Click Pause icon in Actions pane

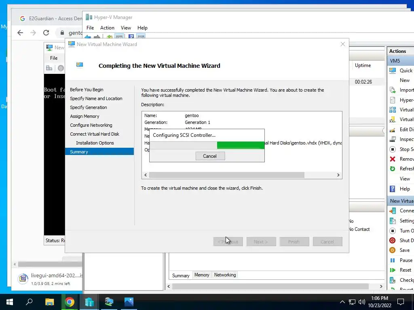click(x=393, y=260)
